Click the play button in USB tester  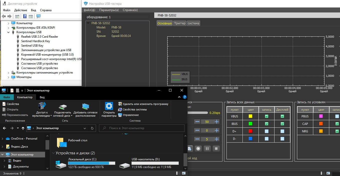point(198,149)
